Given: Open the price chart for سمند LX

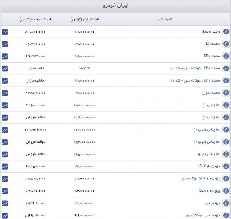Looking at the screenshot, I should pos(5,44).
